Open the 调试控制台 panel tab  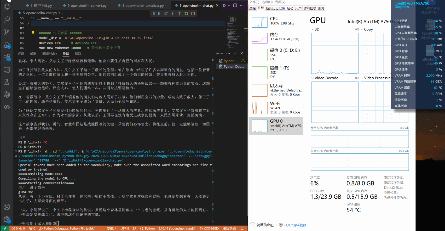point(49,54)
